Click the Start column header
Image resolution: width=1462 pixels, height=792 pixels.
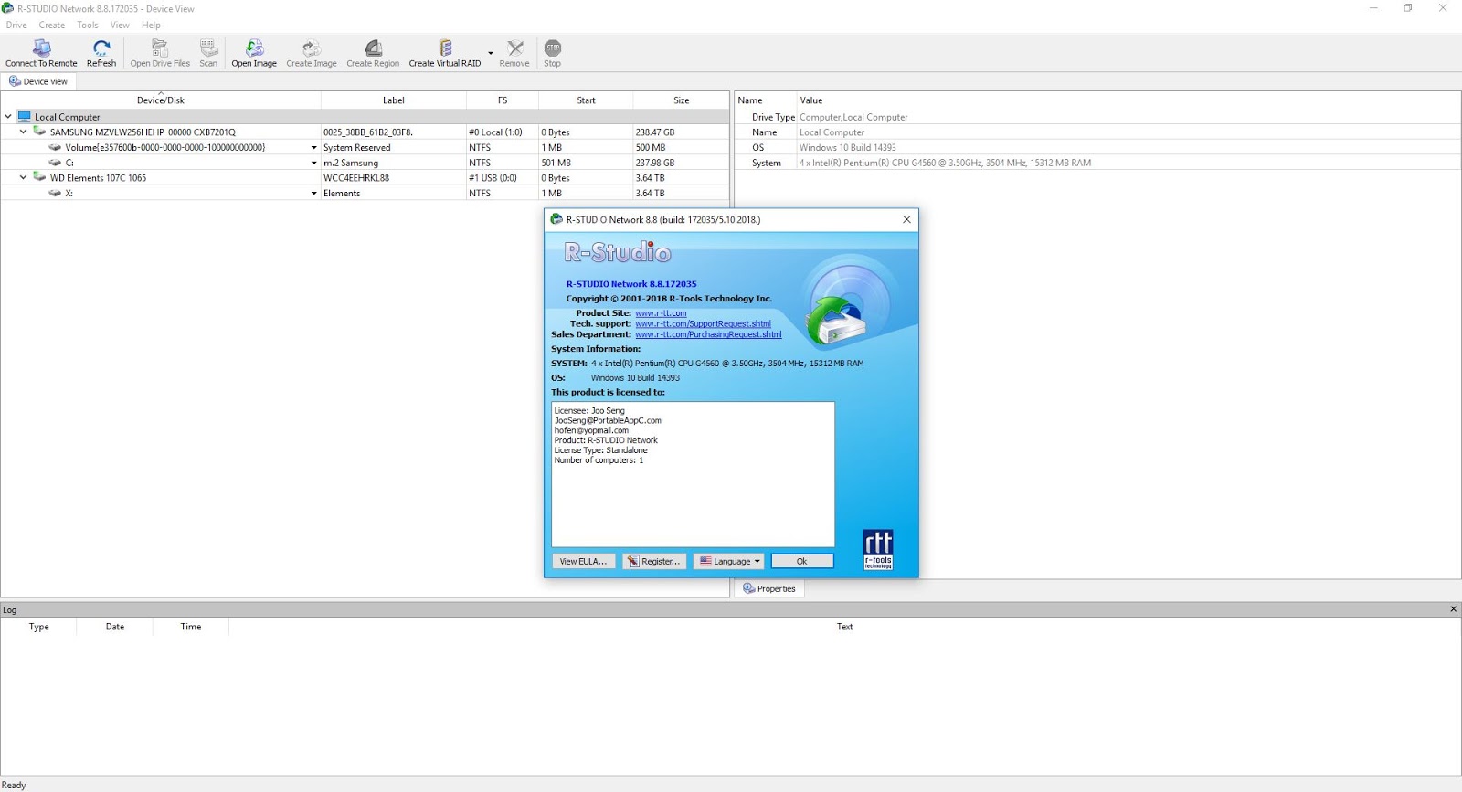click(586, 100)
